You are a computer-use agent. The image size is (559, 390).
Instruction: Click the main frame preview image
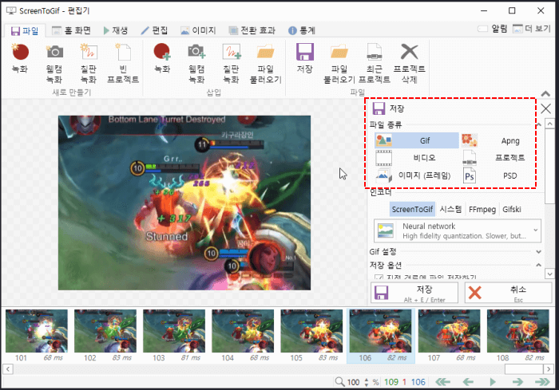click(184, 203)
